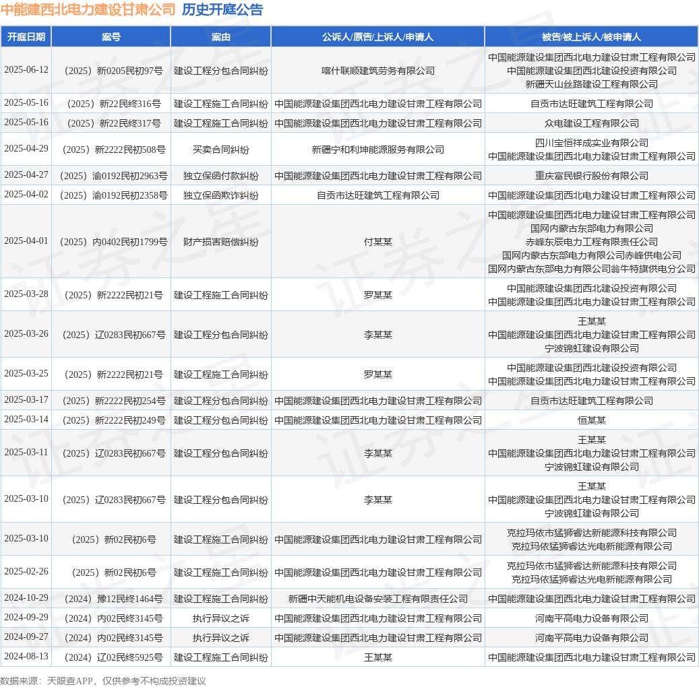Select the 案号 column header
Viewport: 699px width, 687px height.
(x=111, y=37)
